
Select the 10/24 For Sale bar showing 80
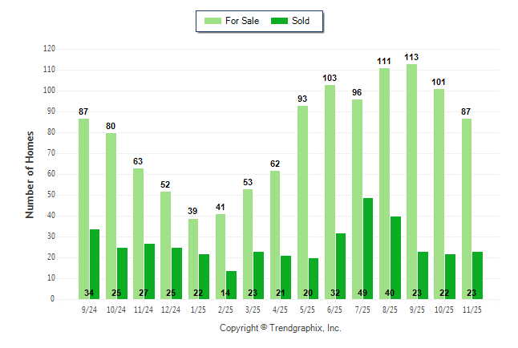(111, 216)
